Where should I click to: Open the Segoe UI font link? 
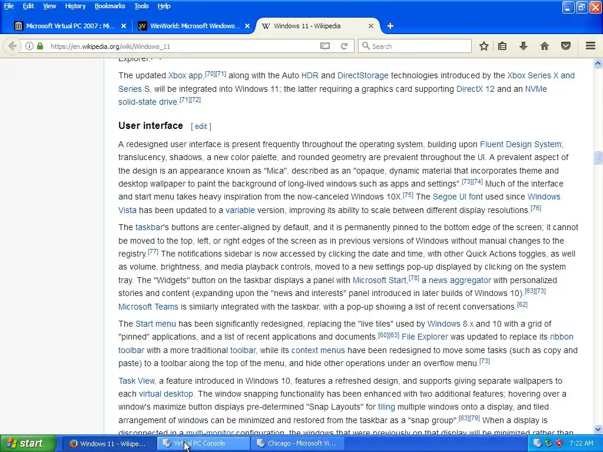[x=458, y=197]
